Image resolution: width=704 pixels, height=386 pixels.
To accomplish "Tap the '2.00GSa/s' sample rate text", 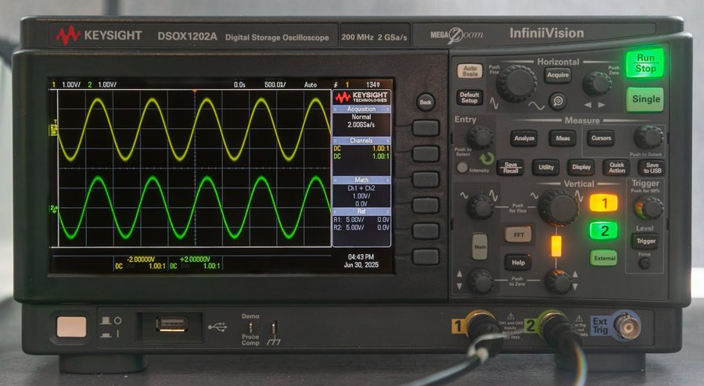I will pos(361,125).
